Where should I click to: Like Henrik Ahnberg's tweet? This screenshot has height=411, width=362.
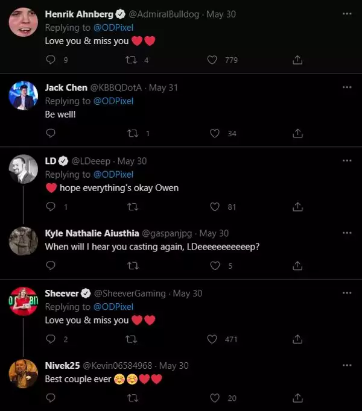[212, 60]
